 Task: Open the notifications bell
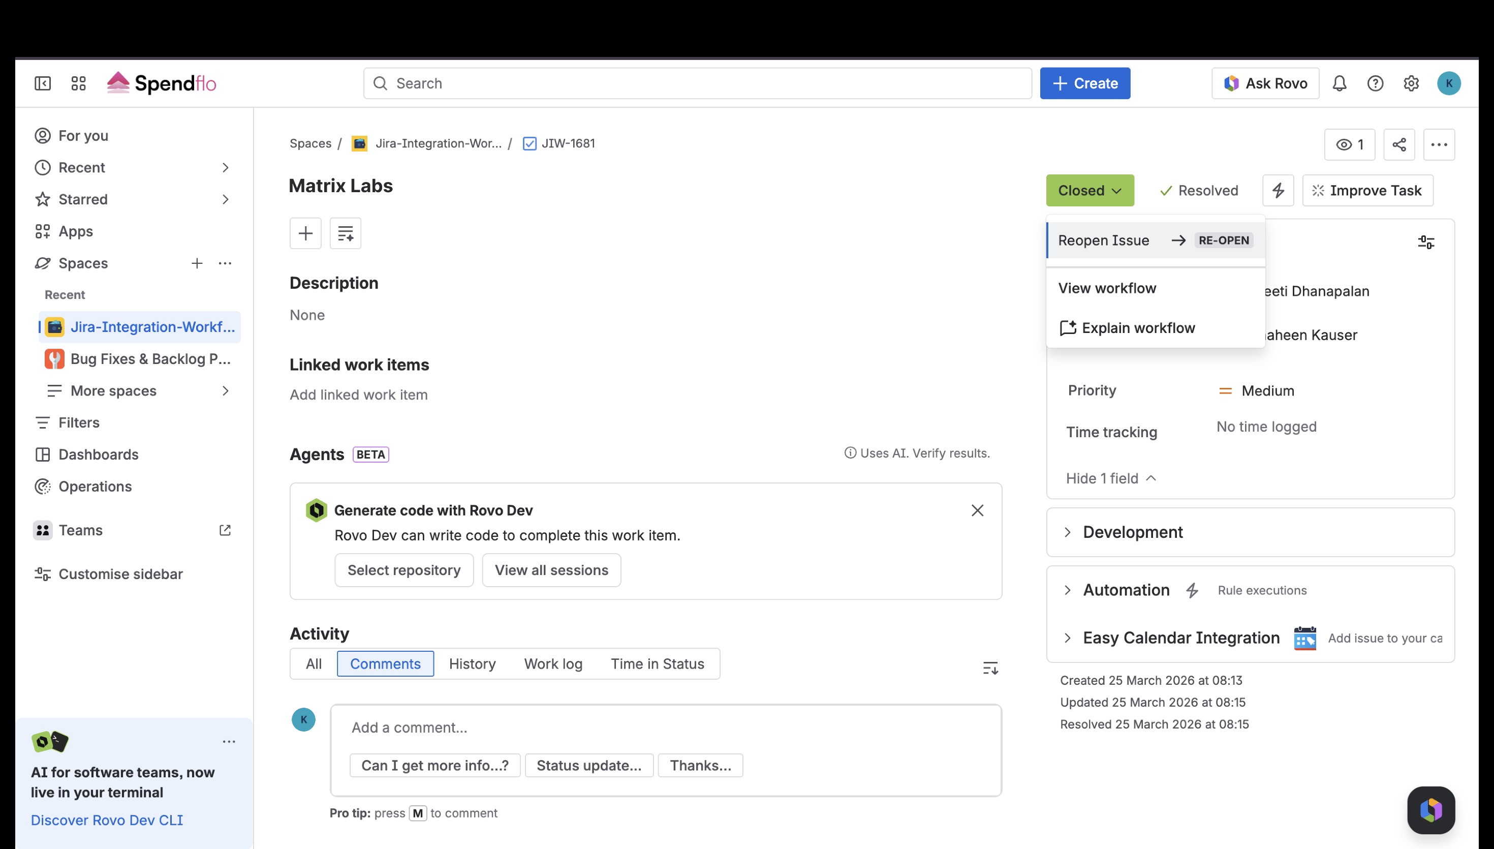click(1340, 83)
